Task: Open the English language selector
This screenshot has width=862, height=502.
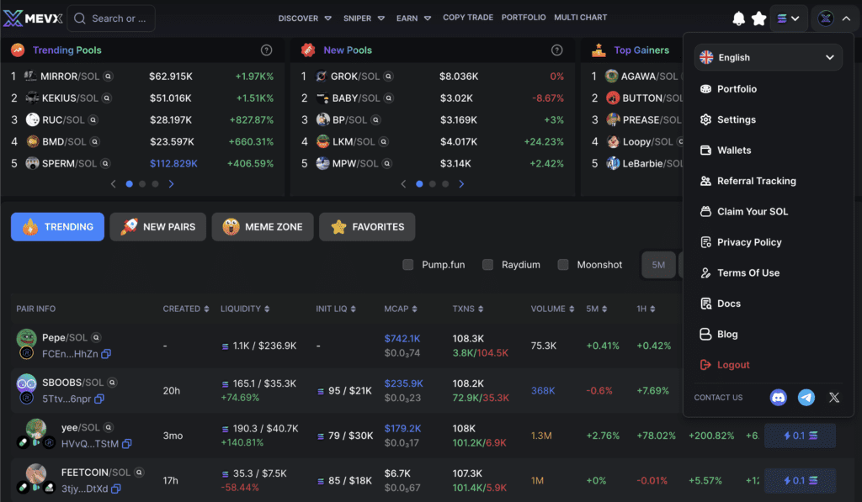Action: (768, 57)
